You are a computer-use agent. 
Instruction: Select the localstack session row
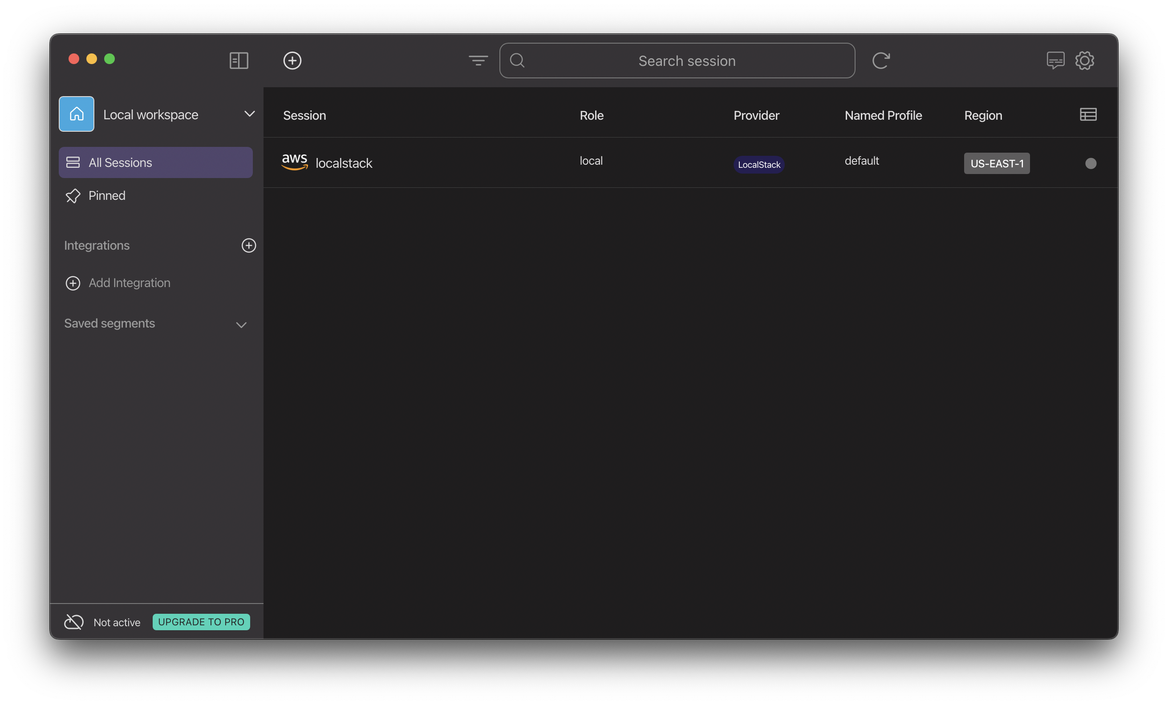coord(426,163)
